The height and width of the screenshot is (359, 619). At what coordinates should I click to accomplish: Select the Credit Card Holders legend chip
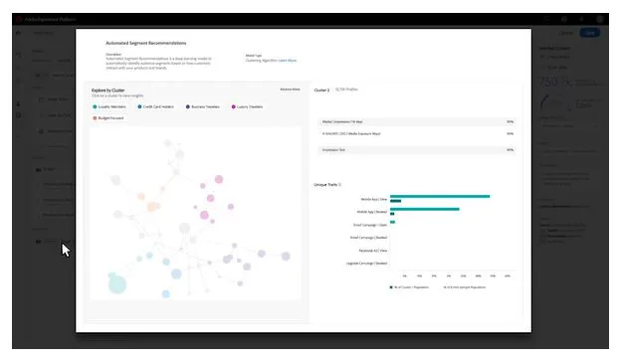click(155, 107)
